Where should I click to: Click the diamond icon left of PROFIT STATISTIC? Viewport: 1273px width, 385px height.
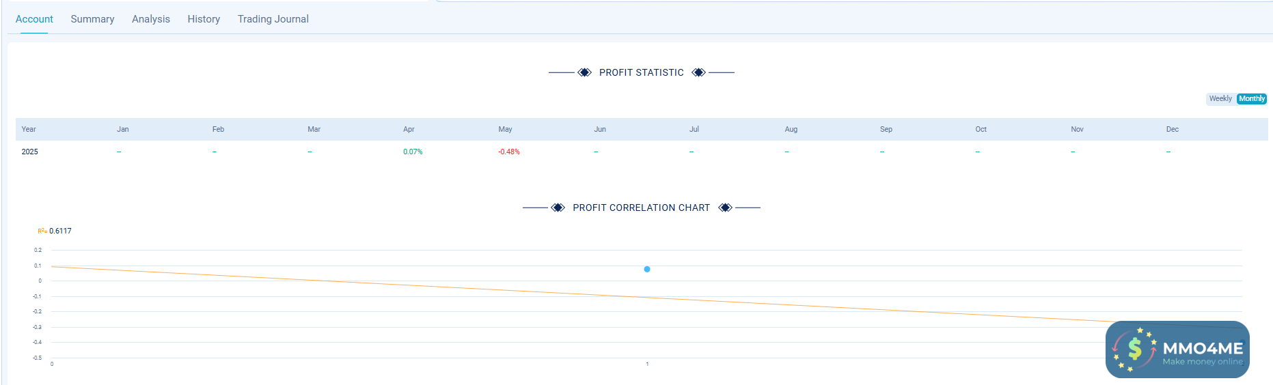click(584, 72)
